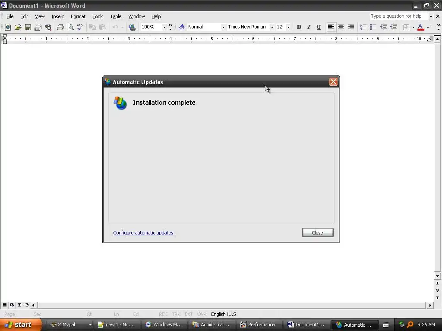Click the Search file icon

tap(48, 27)
